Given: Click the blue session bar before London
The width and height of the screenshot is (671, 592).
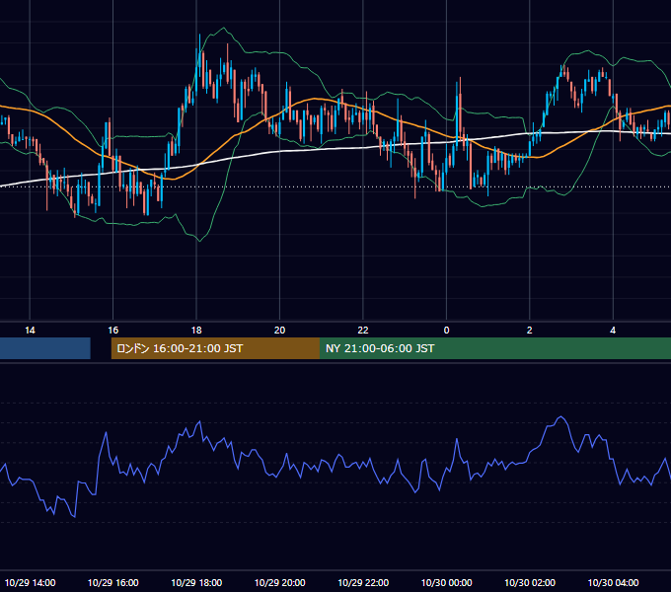Looking at the screenshot, I should [45, 348].
